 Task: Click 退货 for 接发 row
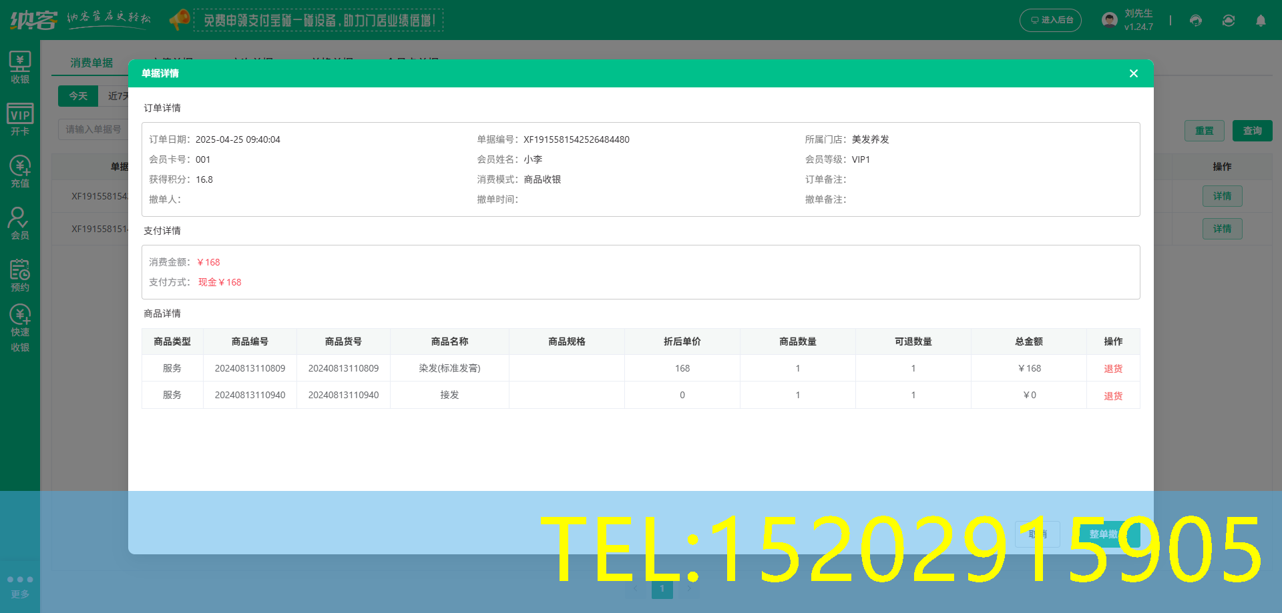pyautogui.click(x=1113, y=396)
